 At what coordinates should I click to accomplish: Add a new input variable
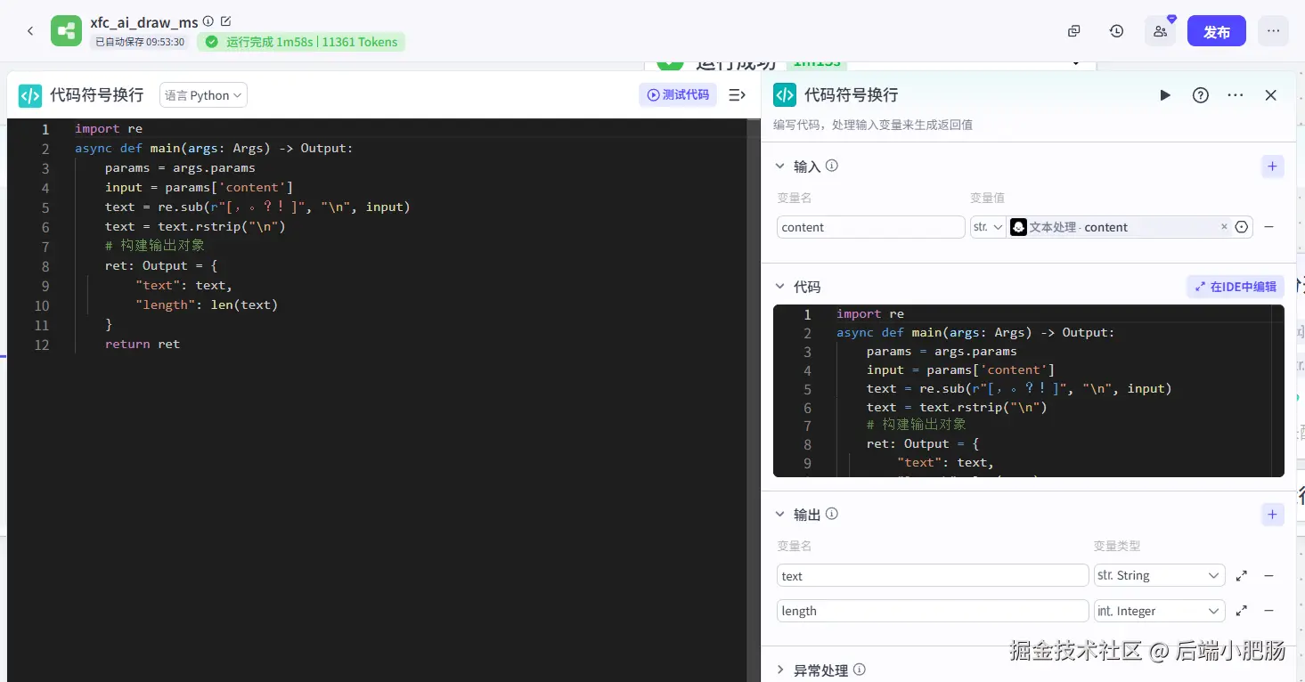[x=1272, y=166]
